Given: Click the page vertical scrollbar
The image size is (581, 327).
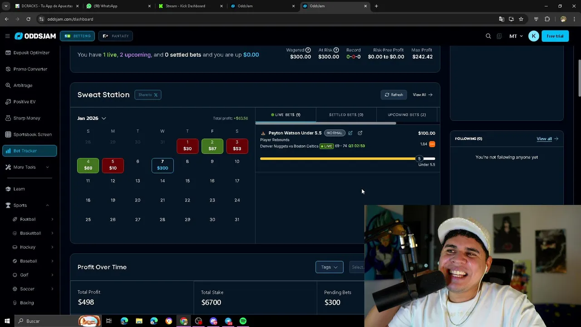Looking at the screenshot, I should pos(579,77).
